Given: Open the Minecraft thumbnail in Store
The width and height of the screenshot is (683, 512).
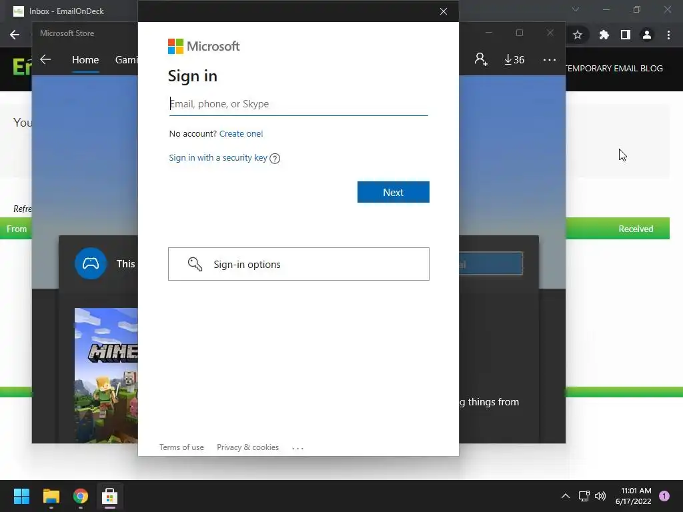Looking at the screenshot, I should pyautogui.click(x=106, y=375).
